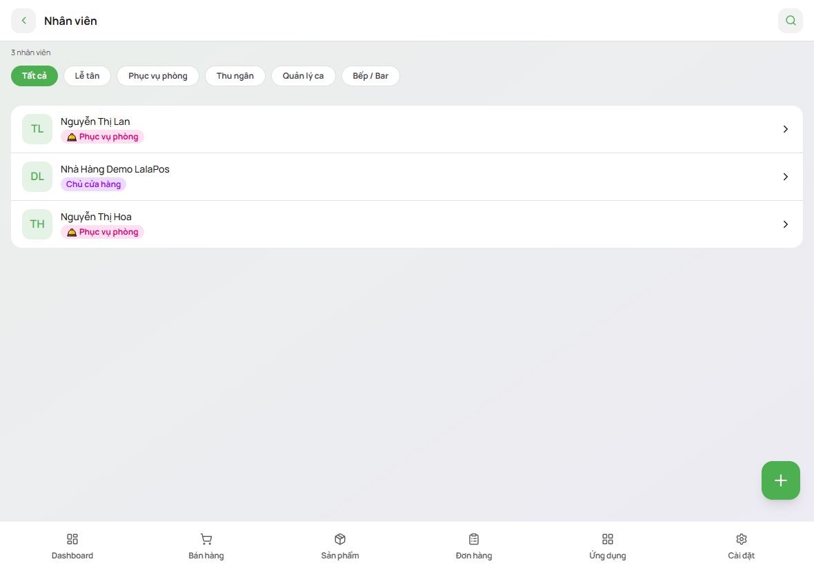Open the Đơn hàng clipboard icon

coord(474,539)
